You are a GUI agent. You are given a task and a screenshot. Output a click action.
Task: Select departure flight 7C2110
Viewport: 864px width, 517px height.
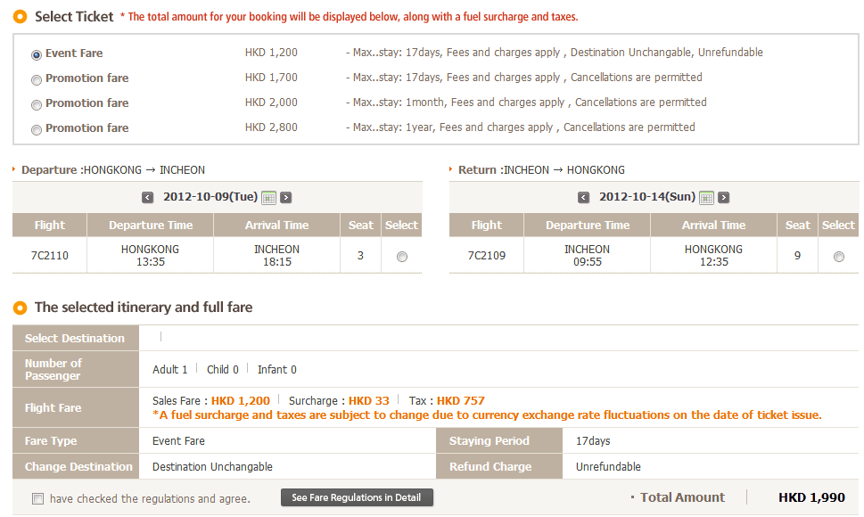pyautogui.click(x=402, y=257)
